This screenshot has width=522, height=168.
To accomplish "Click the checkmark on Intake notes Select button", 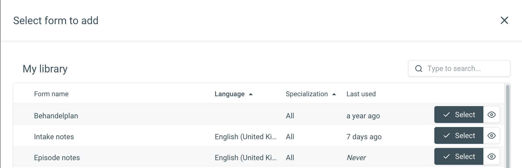I will point(447,135).
